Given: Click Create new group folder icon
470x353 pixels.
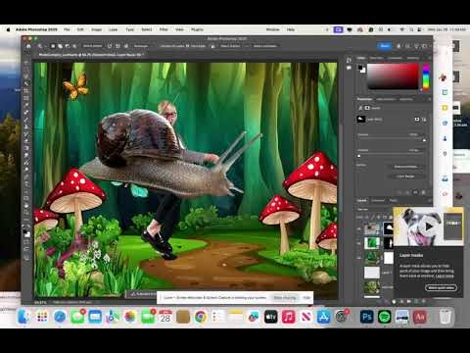Looking at the screenshot, I should 408,301.
